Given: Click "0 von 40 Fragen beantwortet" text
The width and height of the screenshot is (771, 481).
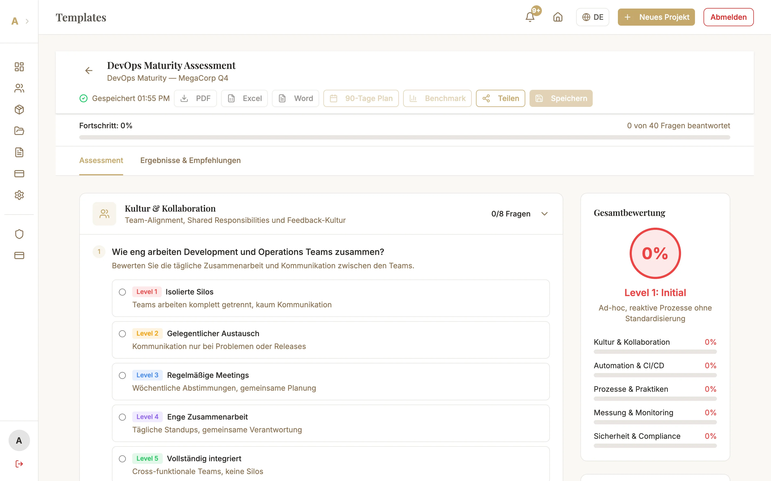Looking at the screenshot, I should click(x=679, y=126).
